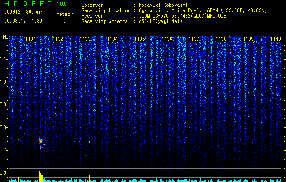Click the time marker 1135
Screen dimensions: 286x182
(x=140, y=39)
